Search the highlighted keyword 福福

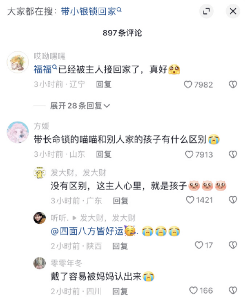(45, 69)
